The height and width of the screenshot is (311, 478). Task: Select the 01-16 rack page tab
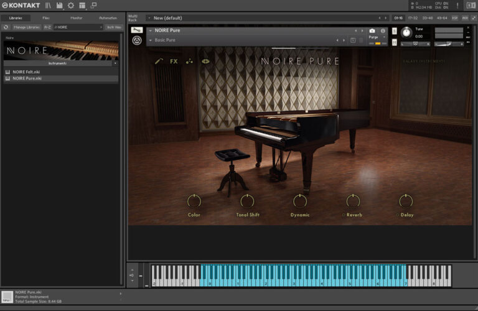coord(398,18)
